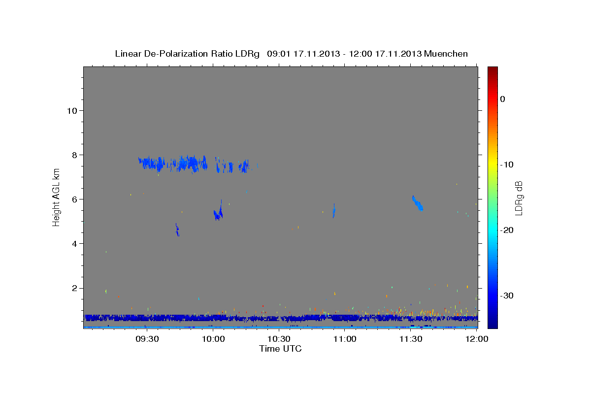591x394 pixels.
Task: Click the height tick label 6
Action: (74, 199)
